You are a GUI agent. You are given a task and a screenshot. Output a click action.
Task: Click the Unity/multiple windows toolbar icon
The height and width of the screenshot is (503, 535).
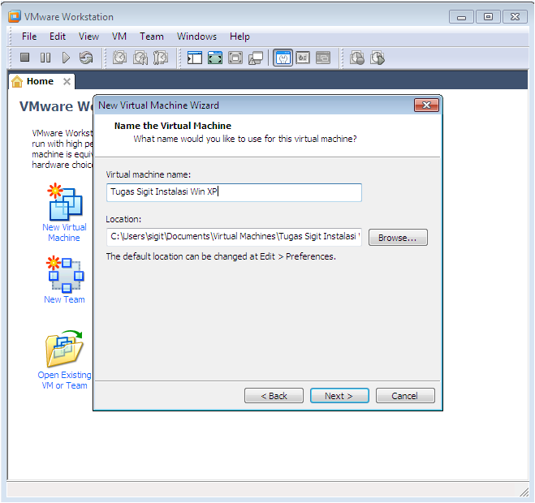[256, 58]
